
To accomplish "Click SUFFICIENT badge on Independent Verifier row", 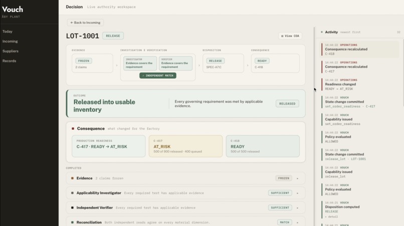I will tap(280, 207).
